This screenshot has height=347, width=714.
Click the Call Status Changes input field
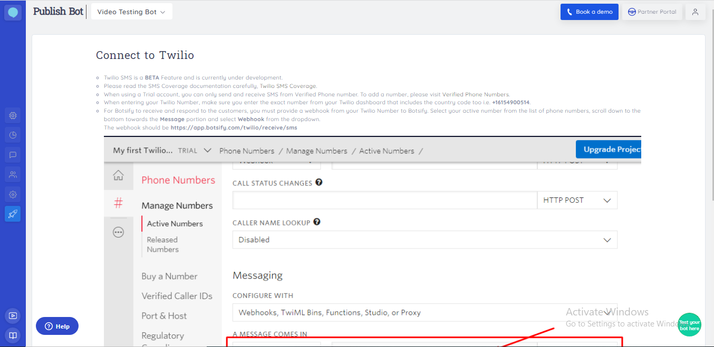[384, 200]
